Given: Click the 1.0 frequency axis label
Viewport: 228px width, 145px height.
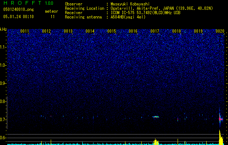Looking at the screenshot, I should (x=3, y=65).
